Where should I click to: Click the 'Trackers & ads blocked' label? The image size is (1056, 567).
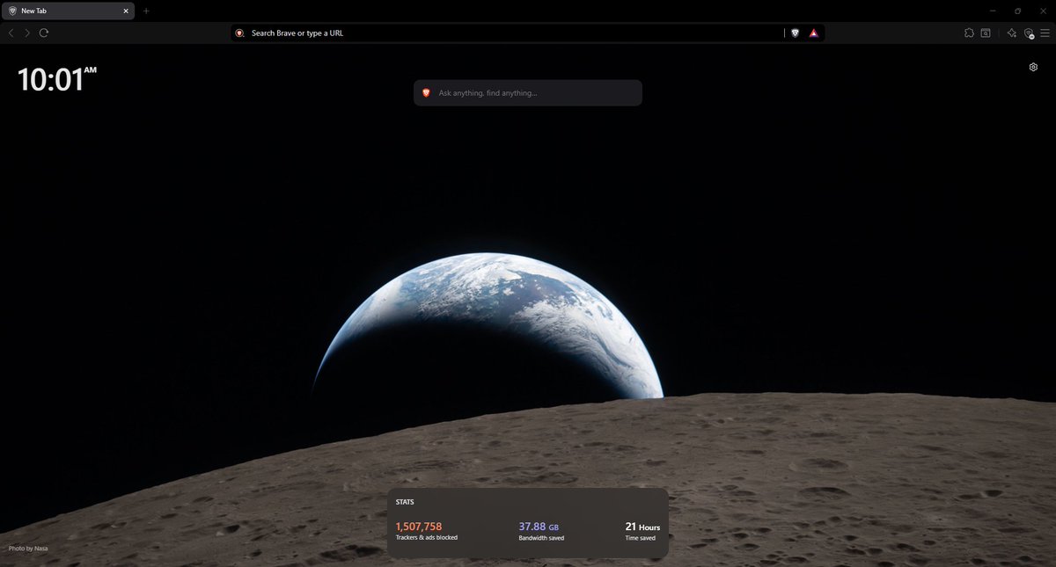click(427, 537)
